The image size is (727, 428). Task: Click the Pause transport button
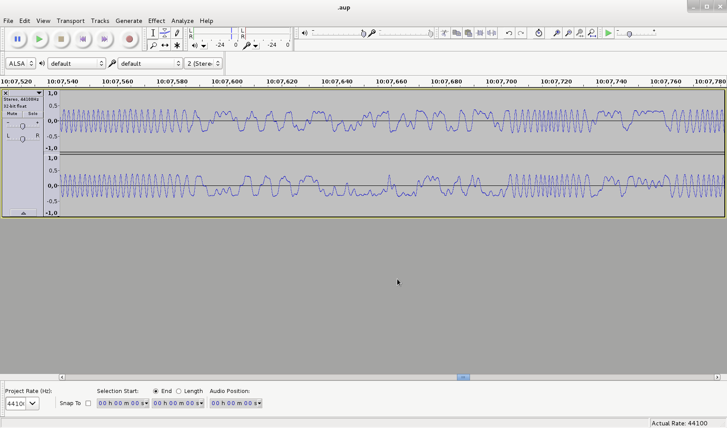(x=17, y=39)
